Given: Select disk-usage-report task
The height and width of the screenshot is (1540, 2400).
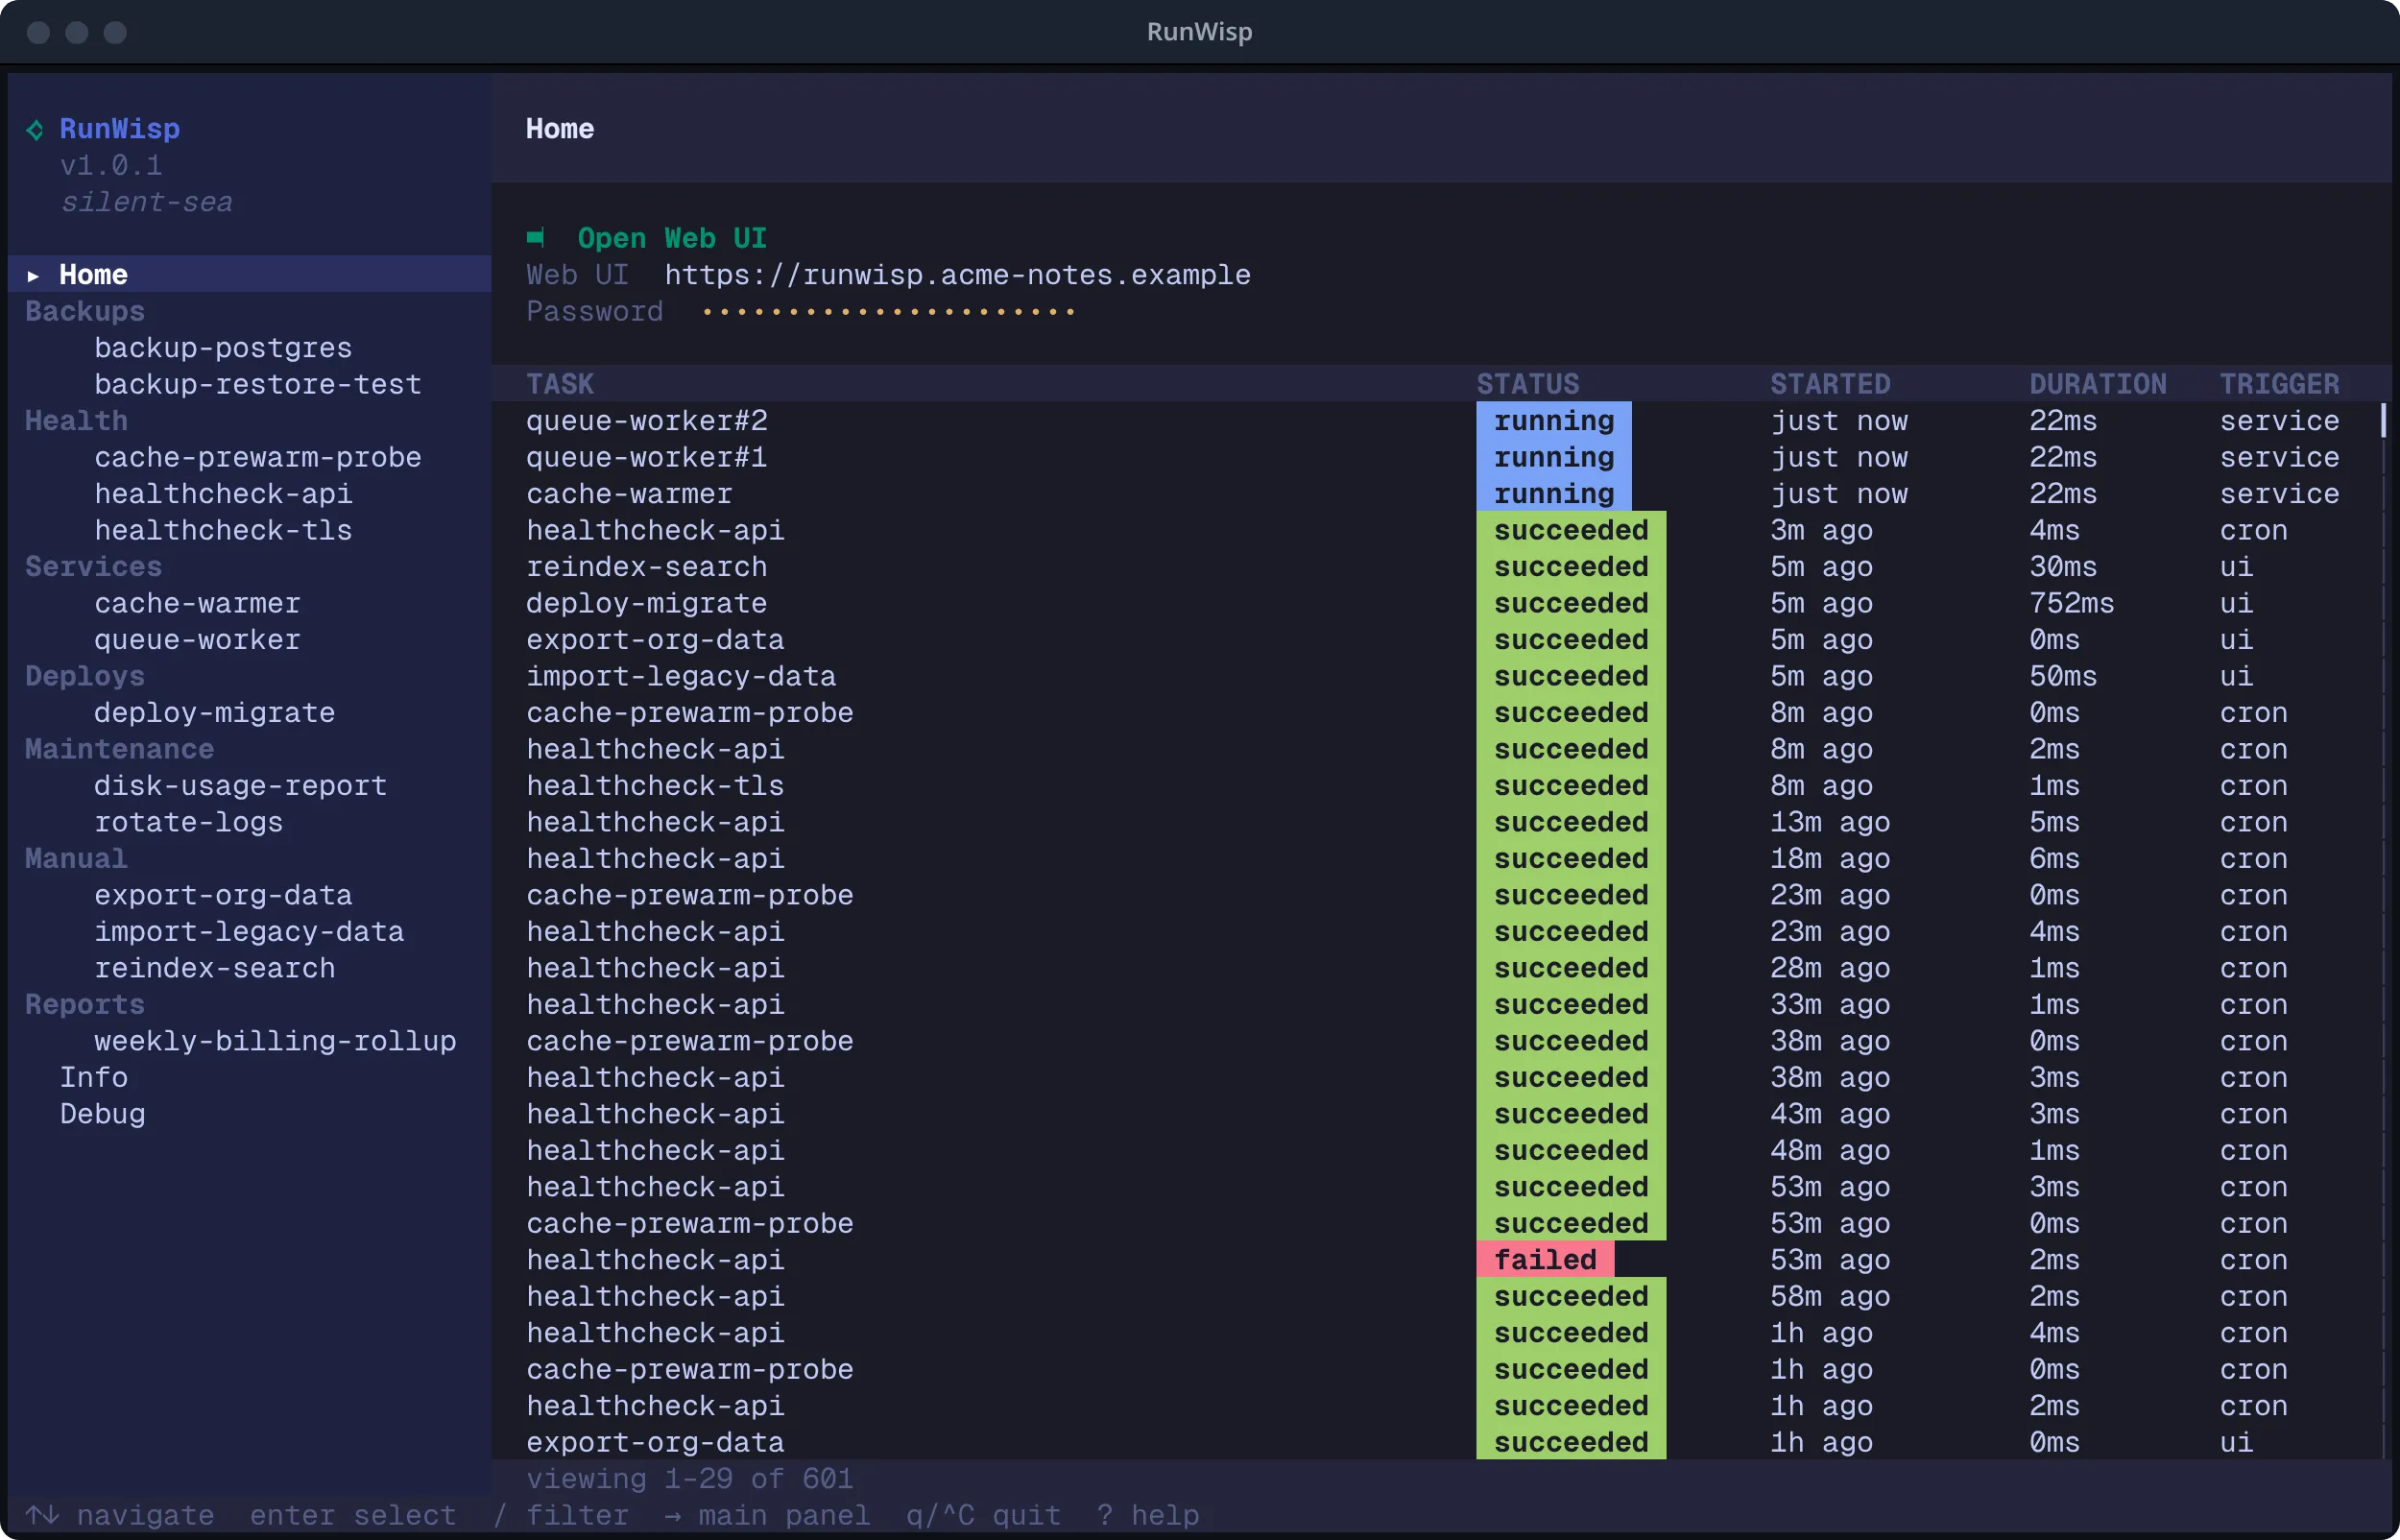Looking at the screenshot, I should tap(240, 786).
